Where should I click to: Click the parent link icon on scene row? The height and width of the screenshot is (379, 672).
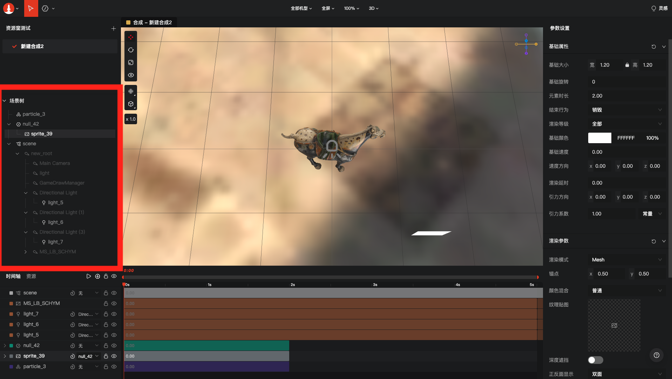pos(73,293)
